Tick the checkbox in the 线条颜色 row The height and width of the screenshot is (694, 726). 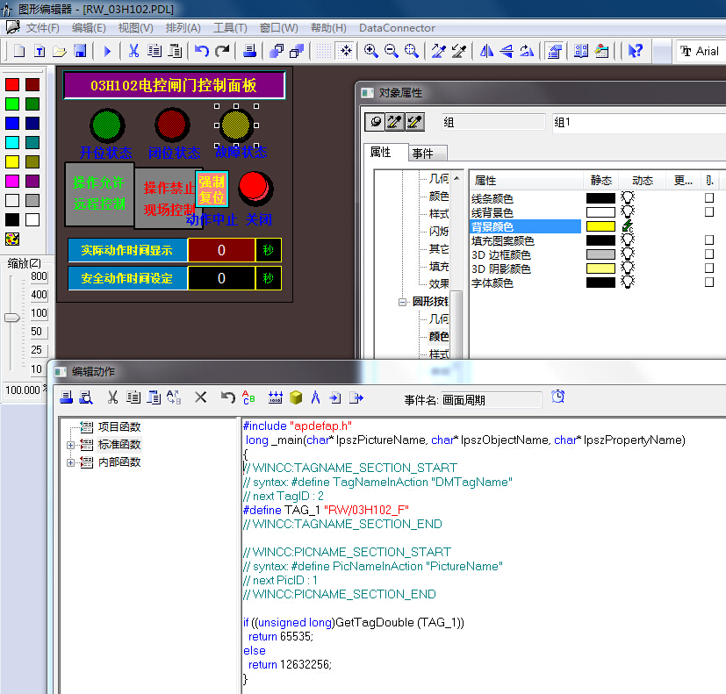[x=708, y=198]
